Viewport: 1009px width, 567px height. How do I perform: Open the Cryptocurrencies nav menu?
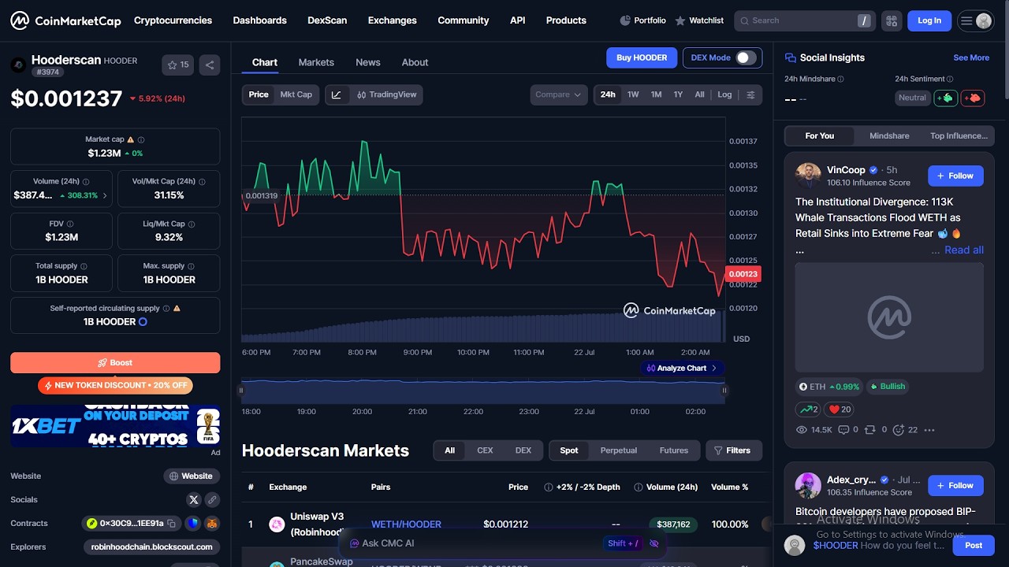173,20
